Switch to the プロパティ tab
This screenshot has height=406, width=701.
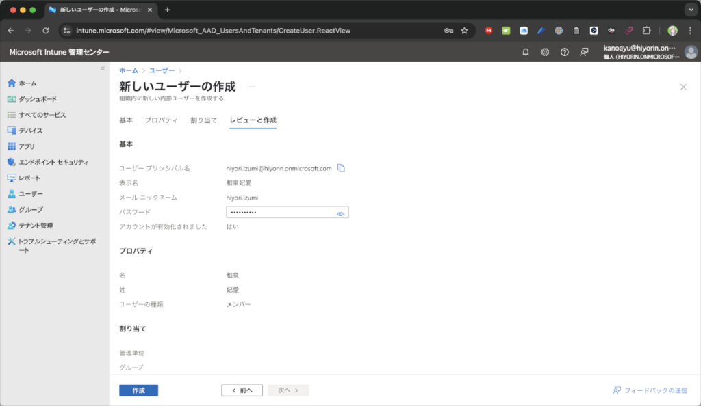(x=162, y=120)
